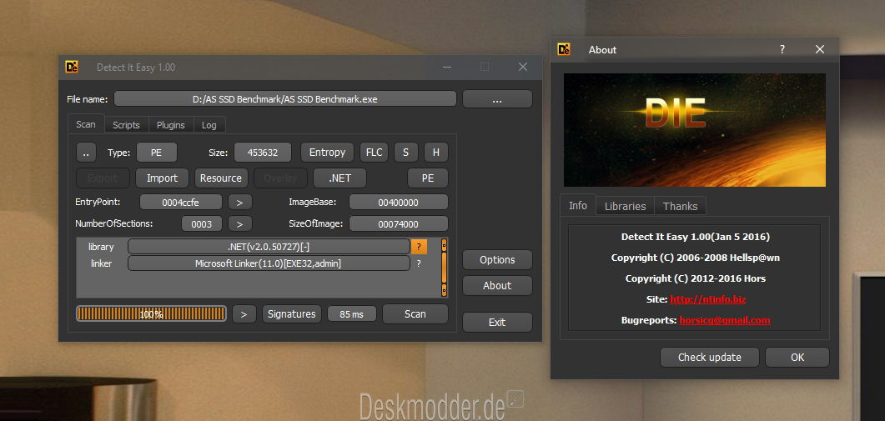
Task: Click the About window title bar icon
Action: point(564,49)
